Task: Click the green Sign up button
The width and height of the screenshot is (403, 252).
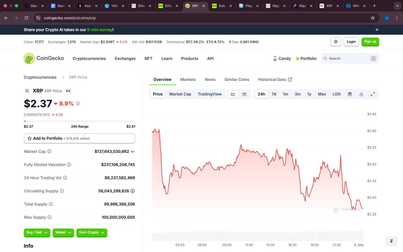Action: point(370,41)
